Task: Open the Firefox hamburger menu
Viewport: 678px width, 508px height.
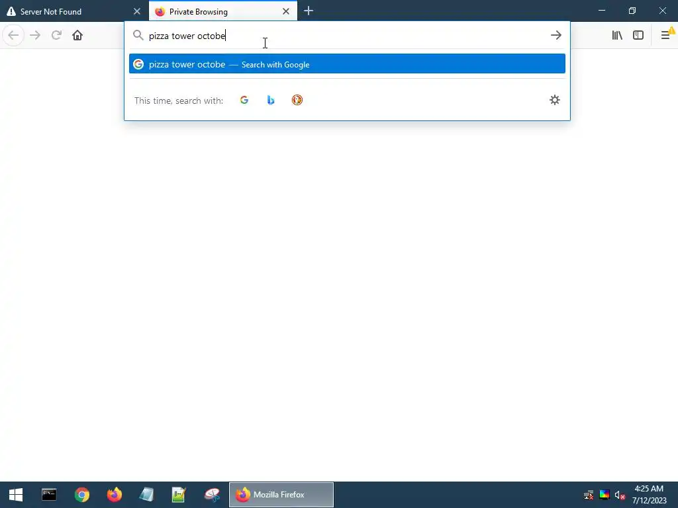Action: tap(666, 35)
